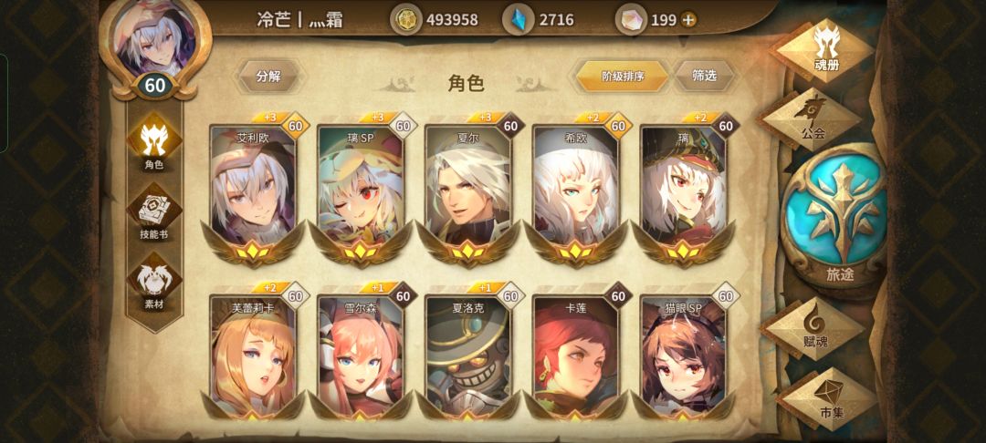This screenshot has width=986, height=443.
Task: Click the 分解 decompose button
Action: click(x=268, y=77)
